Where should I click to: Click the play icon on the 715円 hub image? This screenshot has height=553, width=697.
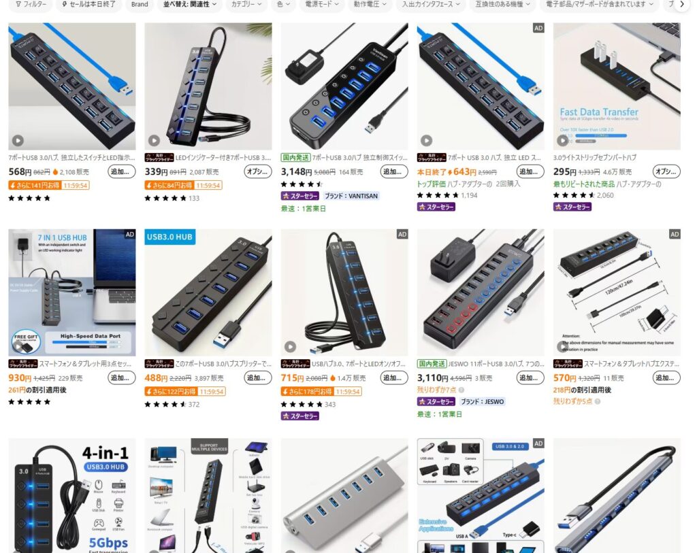290,346
